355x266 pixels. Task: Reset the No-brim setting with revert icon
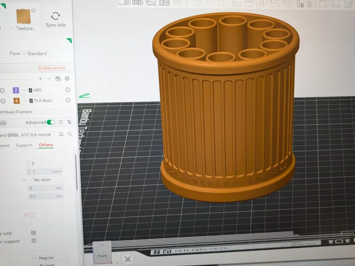pos(24,180)
